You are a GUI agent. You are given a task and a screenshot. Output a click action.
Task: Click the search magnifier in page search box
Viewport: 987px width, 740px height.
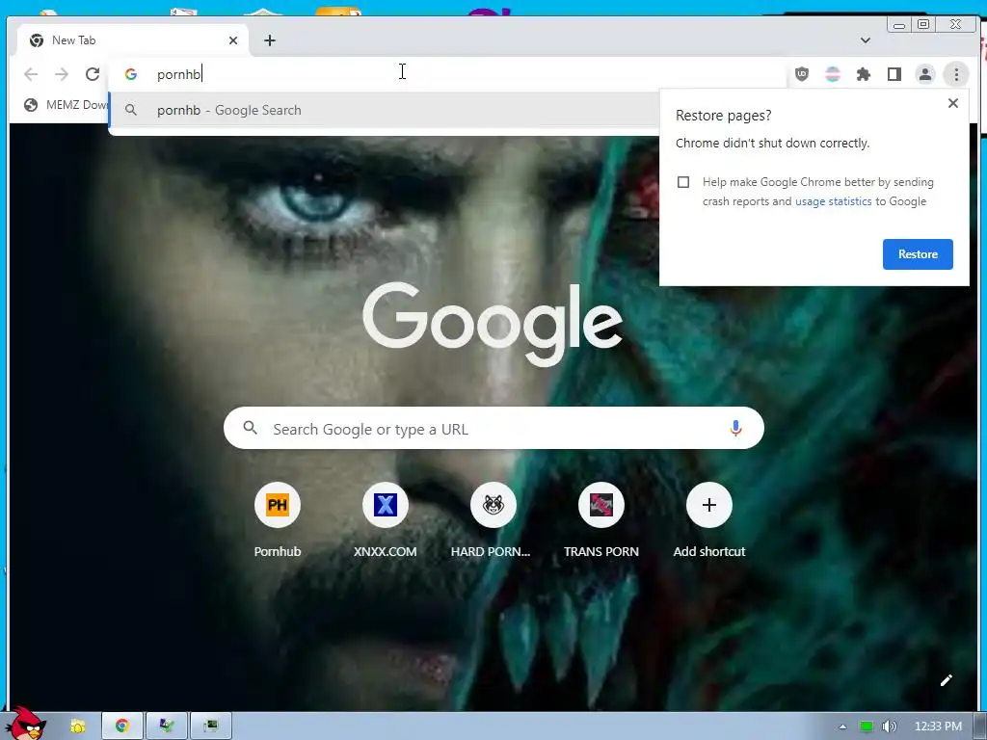250,428
